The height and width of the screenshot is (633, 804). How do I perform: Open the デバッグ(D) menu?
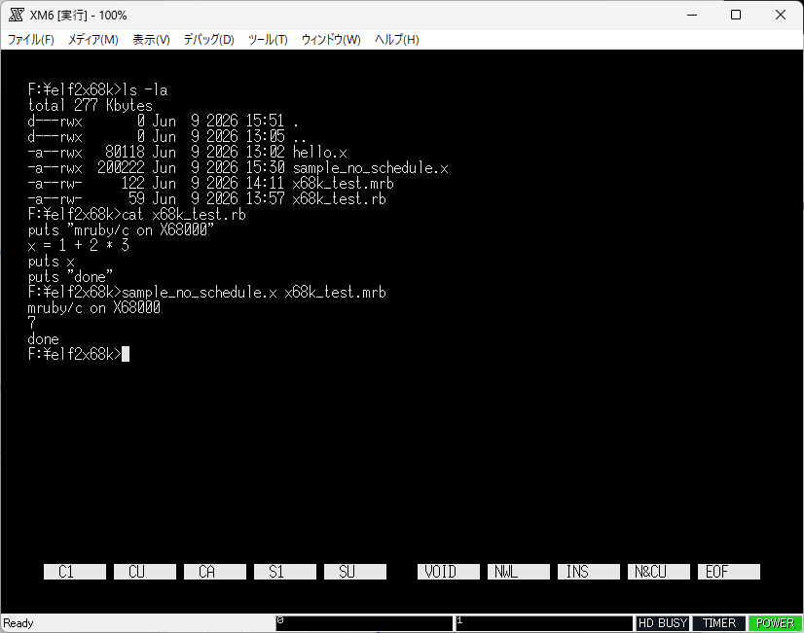point(208,40)
